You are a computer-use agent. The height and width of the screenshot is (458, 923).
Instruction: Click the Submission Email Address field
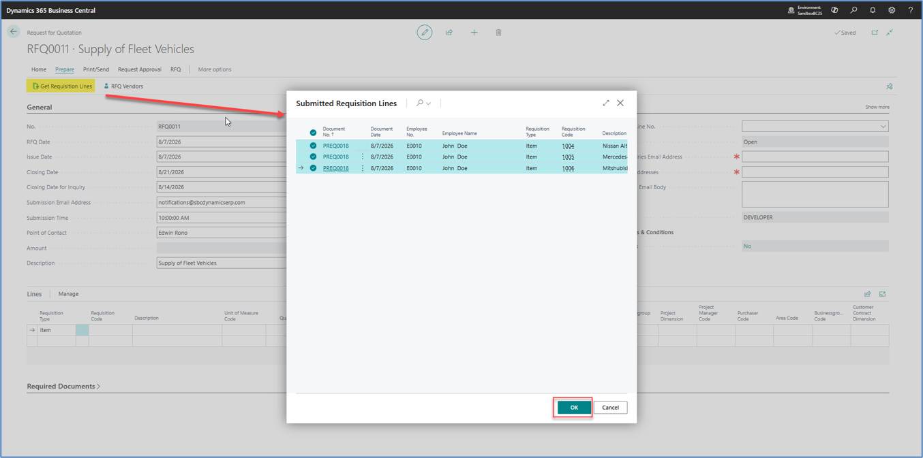pyautogui.click(x=222, y=202)
